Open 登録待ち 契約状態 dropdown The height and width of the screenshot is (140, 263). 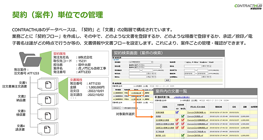tap(148, 67)
